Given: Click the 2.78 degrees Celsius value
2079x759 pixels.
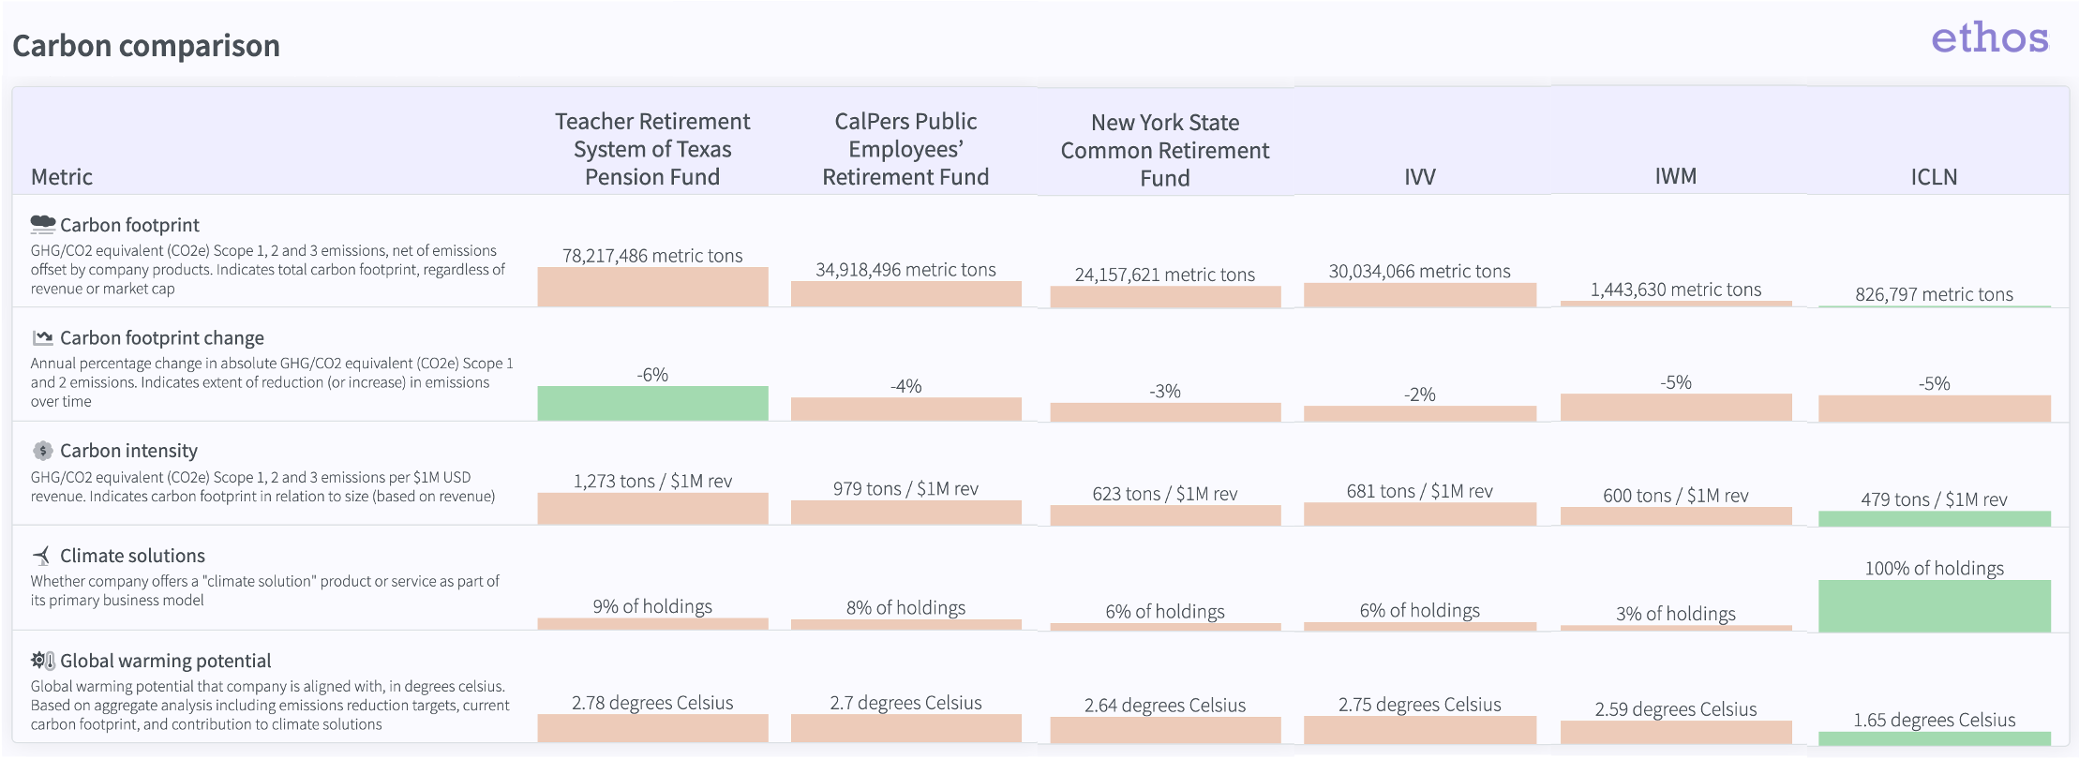Looking at the screenshot, I should pyautogui.click(x=652, y=703).
